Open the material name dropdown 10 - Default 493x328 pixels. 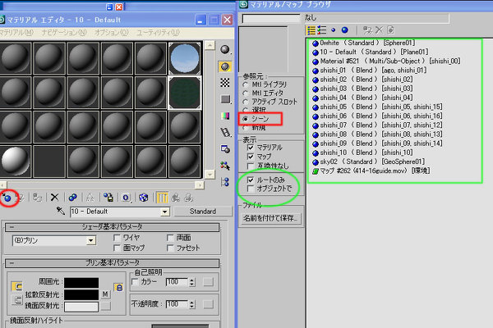[119, 212]
